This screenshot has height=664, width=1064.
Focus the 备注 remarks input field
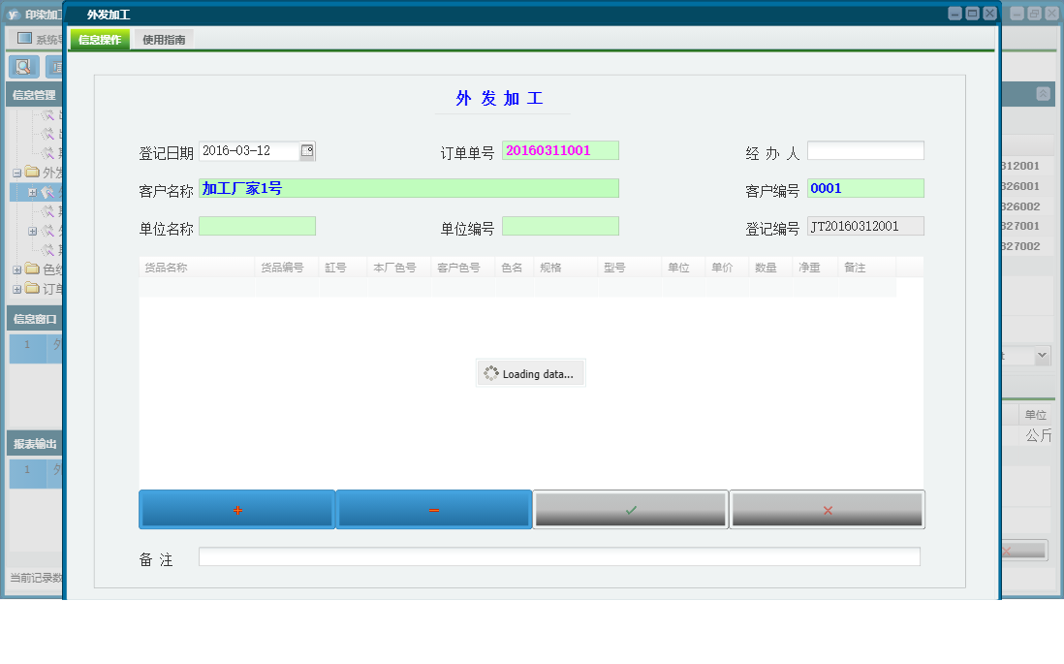coord(559,556)
